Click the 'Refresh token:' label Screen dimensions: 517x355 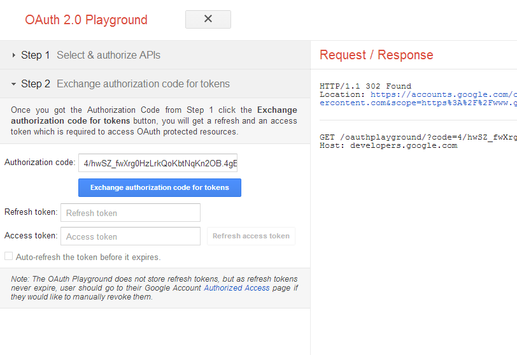coord(31,212)
